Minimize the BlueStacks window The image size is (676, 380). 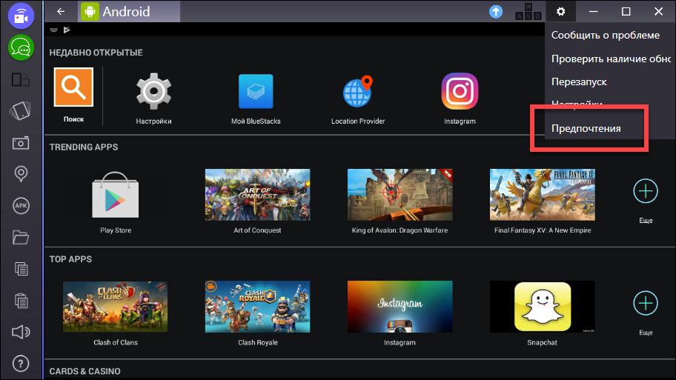tap(593, 12)
